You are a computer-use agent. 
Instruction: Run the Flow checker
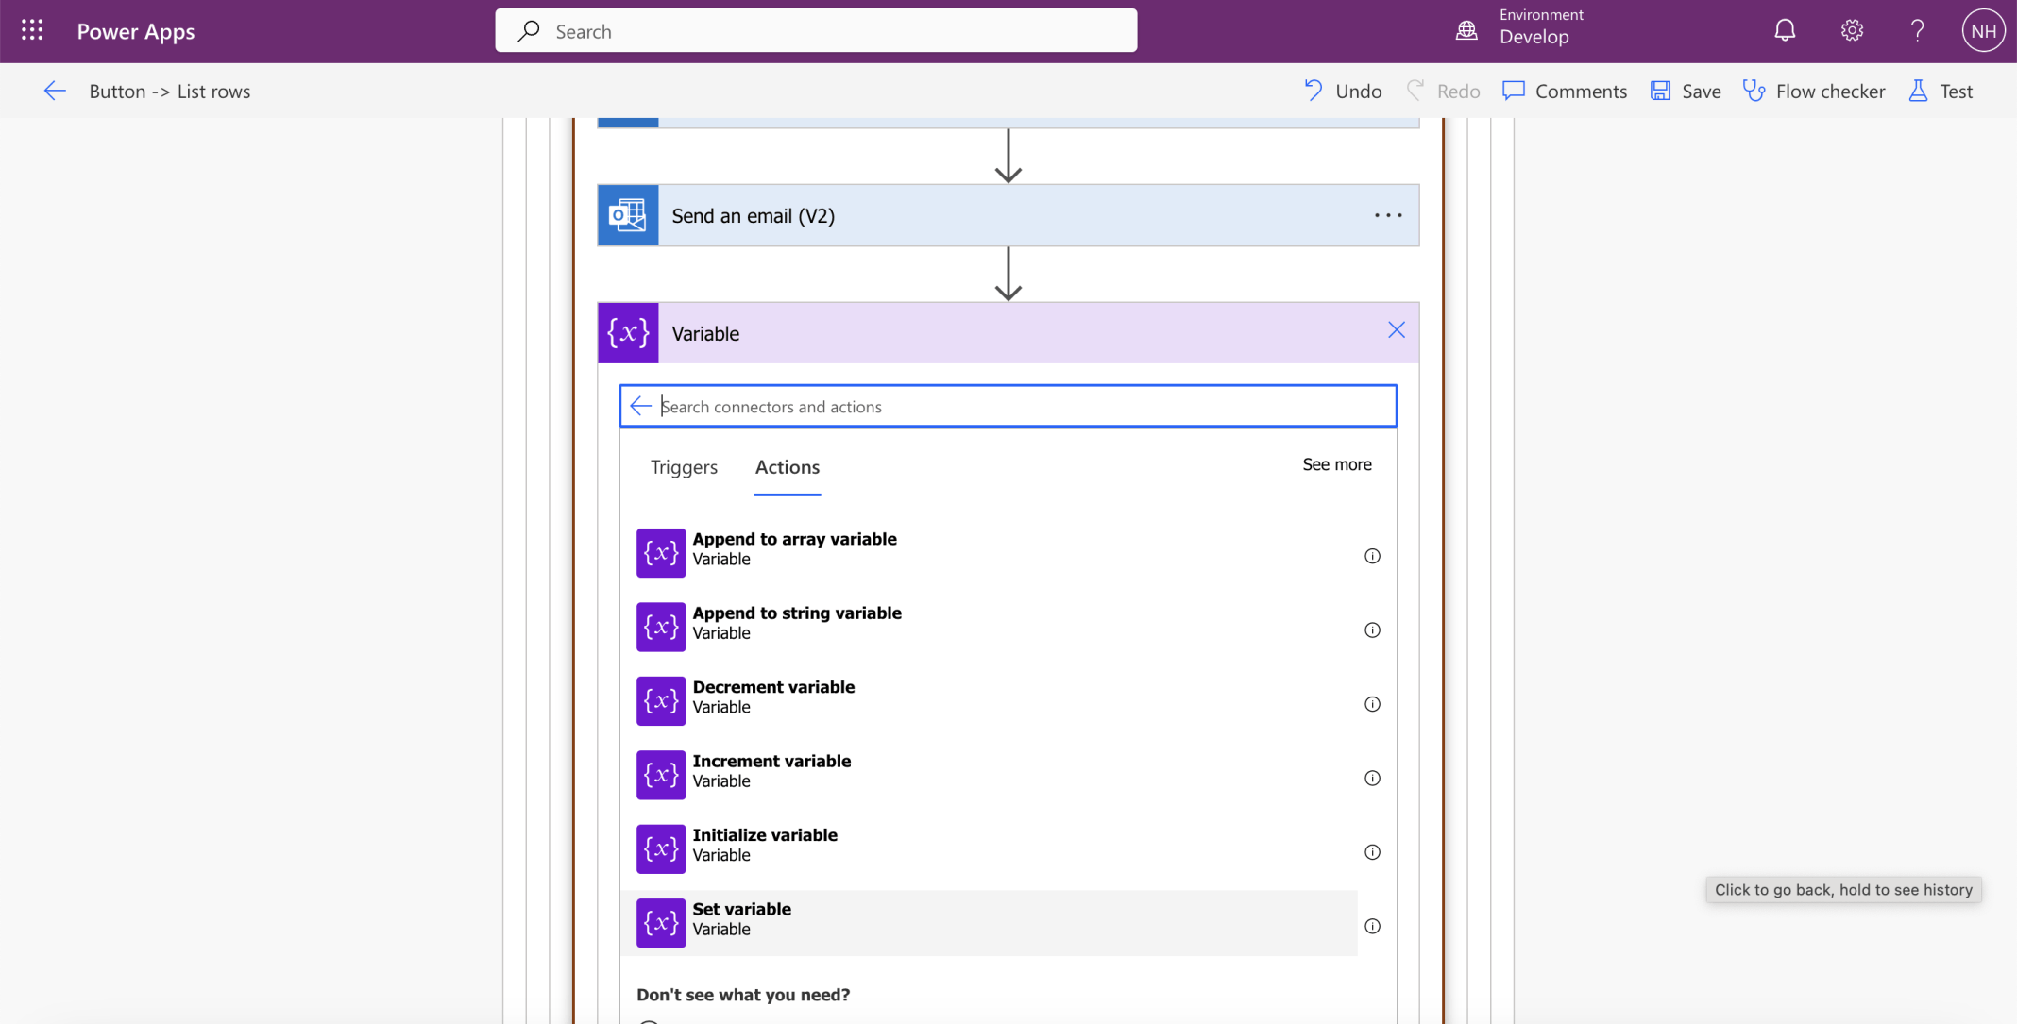1813,92
